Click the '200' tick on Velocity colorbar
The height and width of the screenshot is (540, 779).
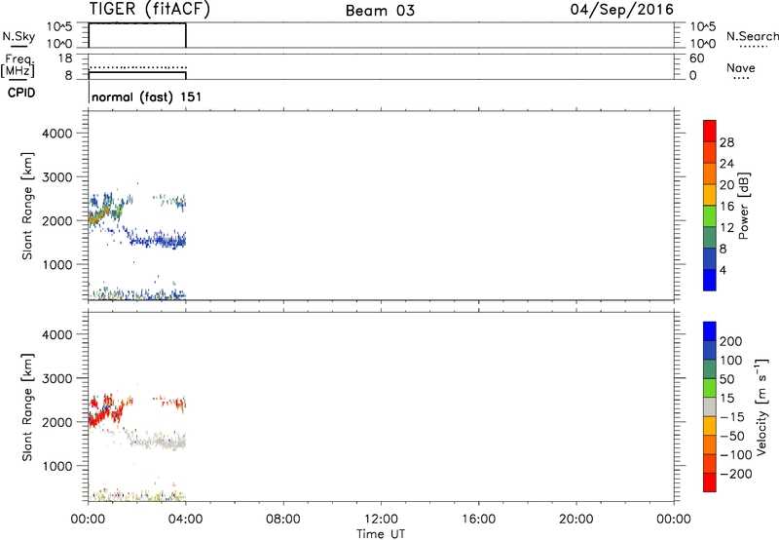point(731,341)
